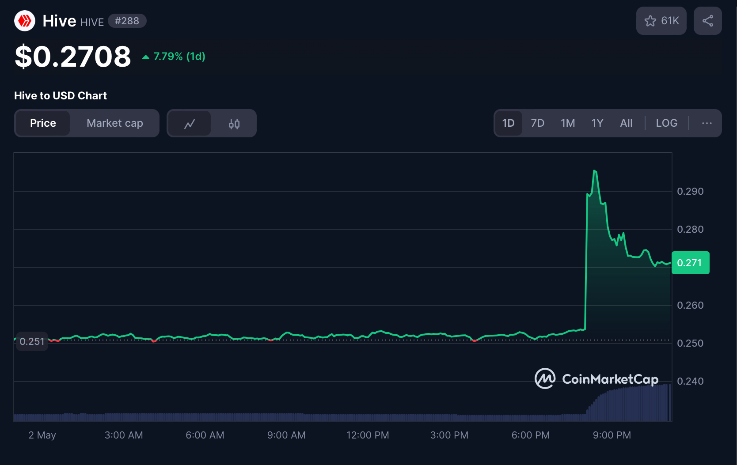Click the 6:00 AM time axis label
The width and height of the screenshot is (737, 465).
click(205, 435)
